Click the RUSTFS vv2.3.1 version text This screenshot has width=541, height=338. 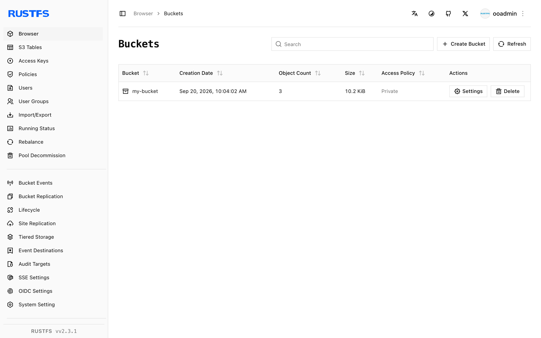point(54,331)
